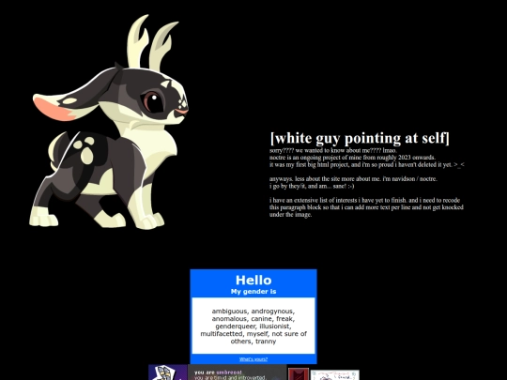Click the purple badge with white character
Image resolution: width=507 pixels, height=380 pixels.
point(168,372)
